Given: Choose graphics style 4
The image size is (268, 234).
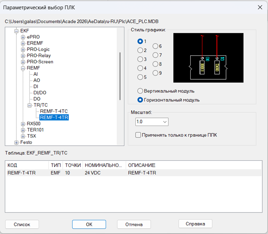Looking at the screenshot, I should (140, 68).
